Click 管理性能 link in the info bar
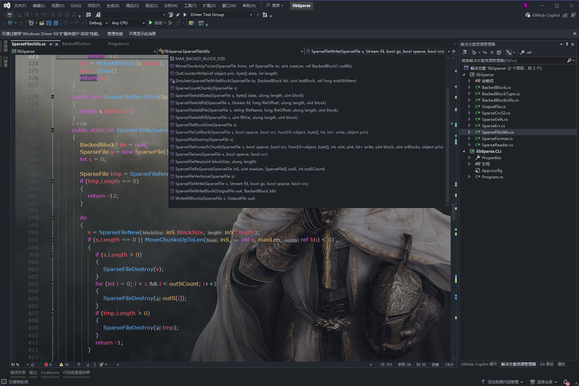Image resolution: width=579 pixels, height=386 pixels. tap(115, 34)
